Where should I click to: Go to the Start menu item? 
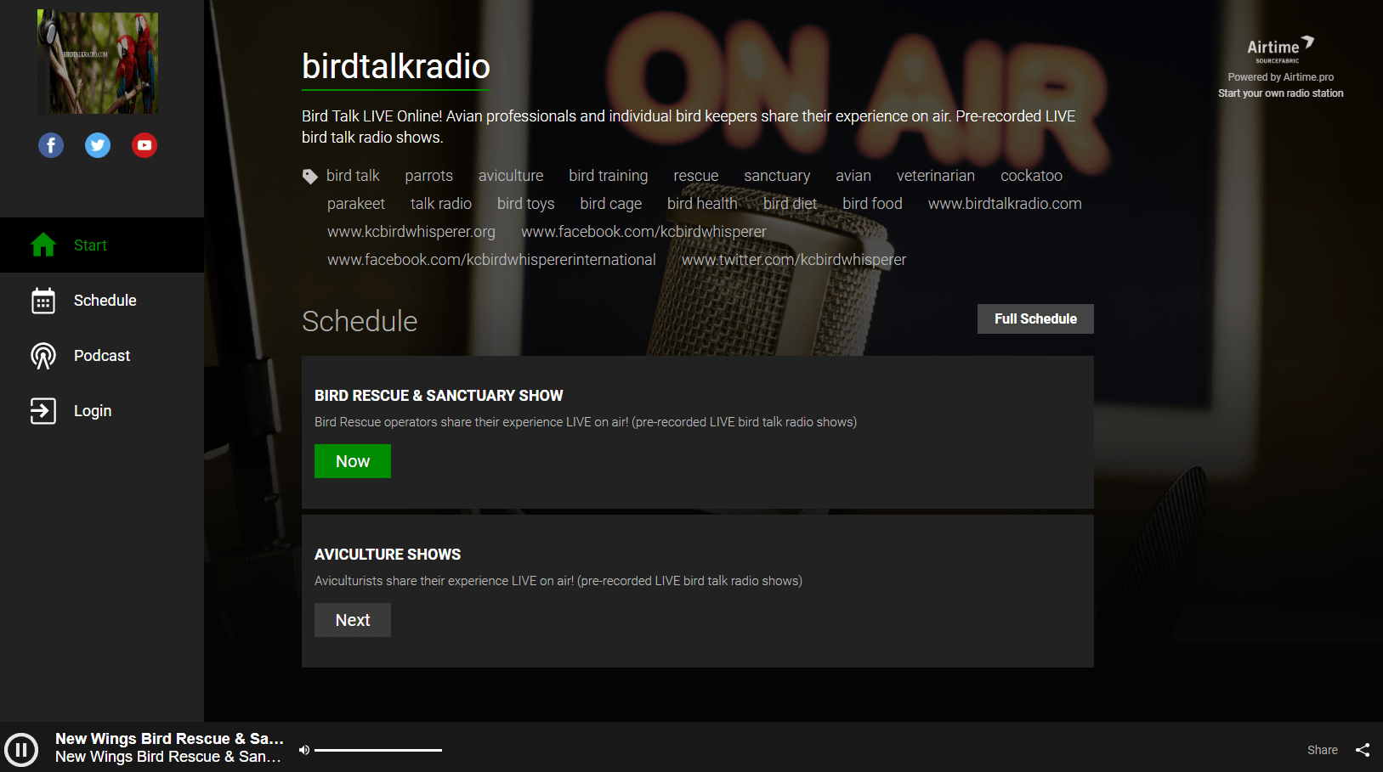tap(102, 245)
